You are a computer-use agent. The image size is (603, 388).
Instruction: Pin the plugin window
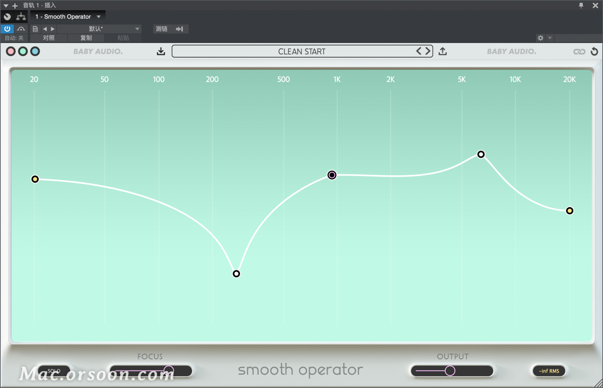[x=581, y=5]
